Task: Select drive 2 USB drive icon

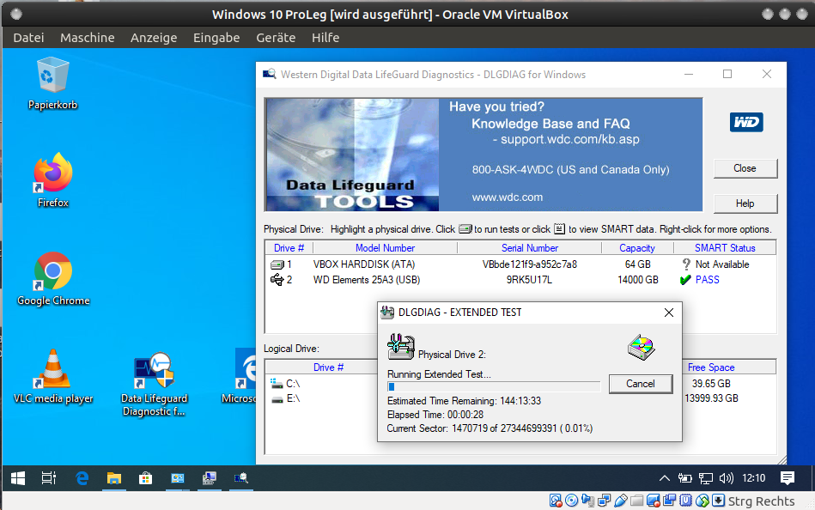Action: coord(277,280)
